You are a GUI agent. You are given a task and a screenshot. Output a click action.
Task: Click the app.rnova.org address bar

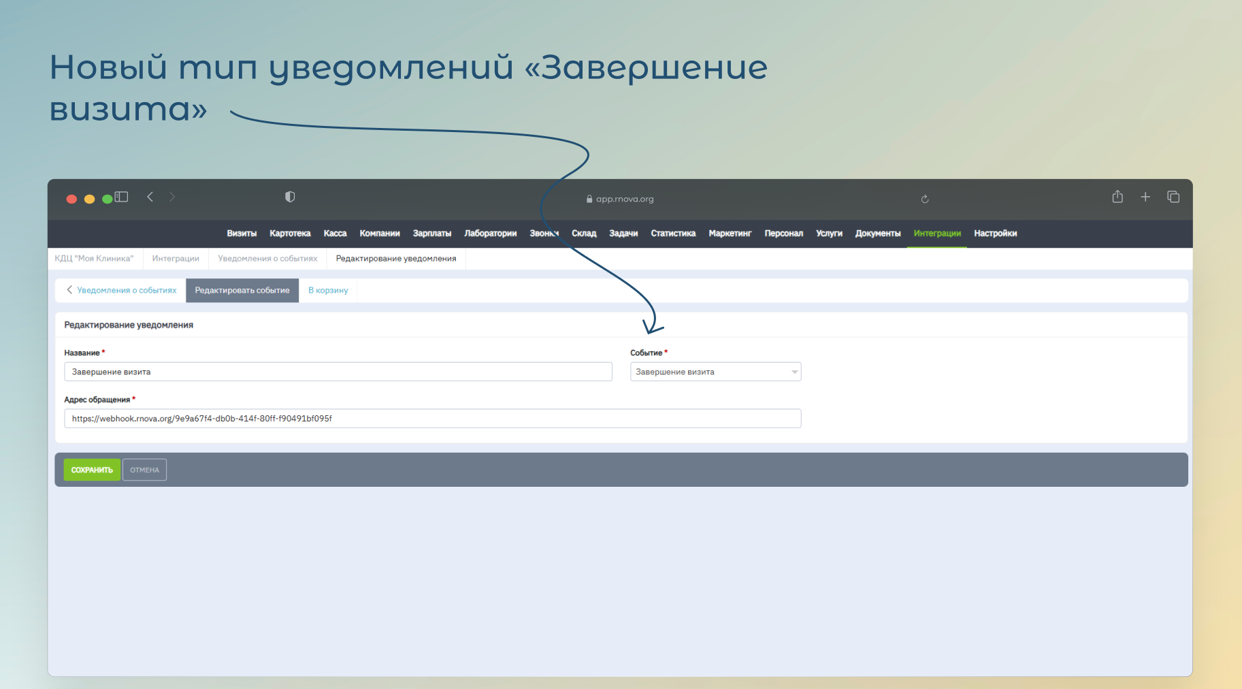click(620, 199)
